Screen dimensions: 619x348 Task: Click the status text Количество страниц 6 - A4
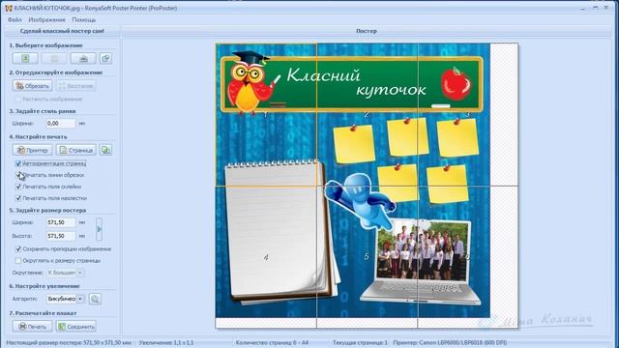(272, 343)
